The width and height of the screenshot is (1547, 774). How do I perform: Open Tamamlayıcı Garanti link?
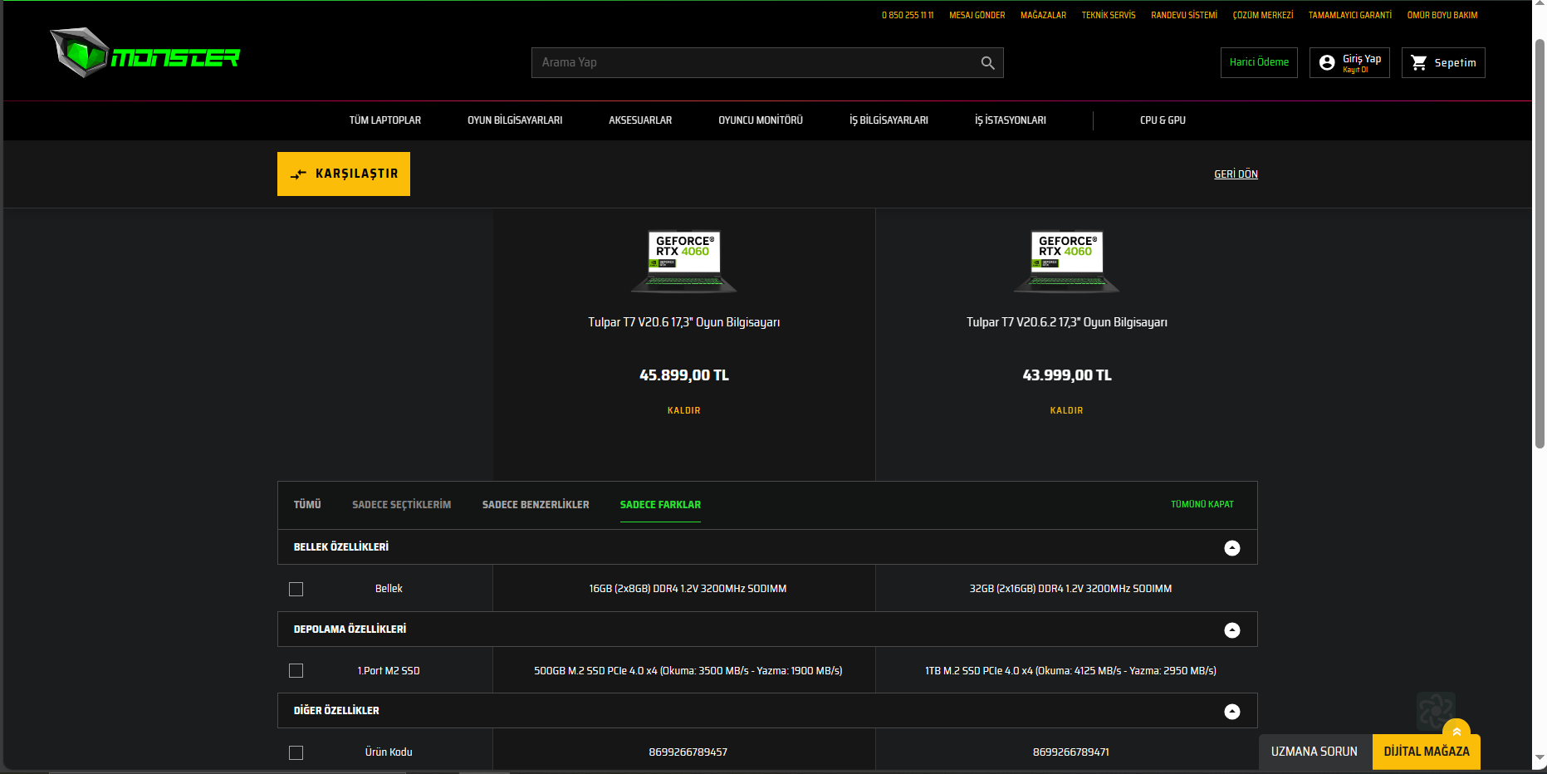coord(1350,16)
